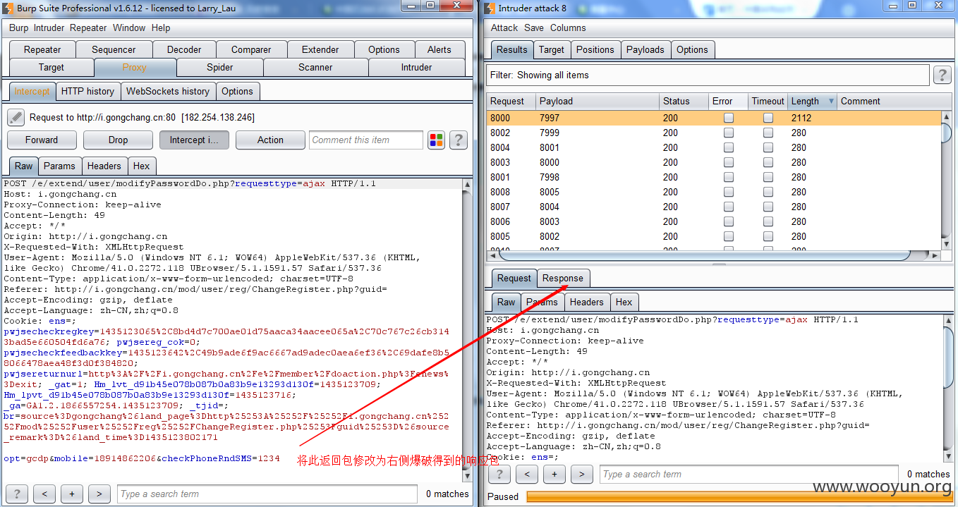Tick Timeout checkbox for request 8000
958x507 pixels.
coord(768,118)
